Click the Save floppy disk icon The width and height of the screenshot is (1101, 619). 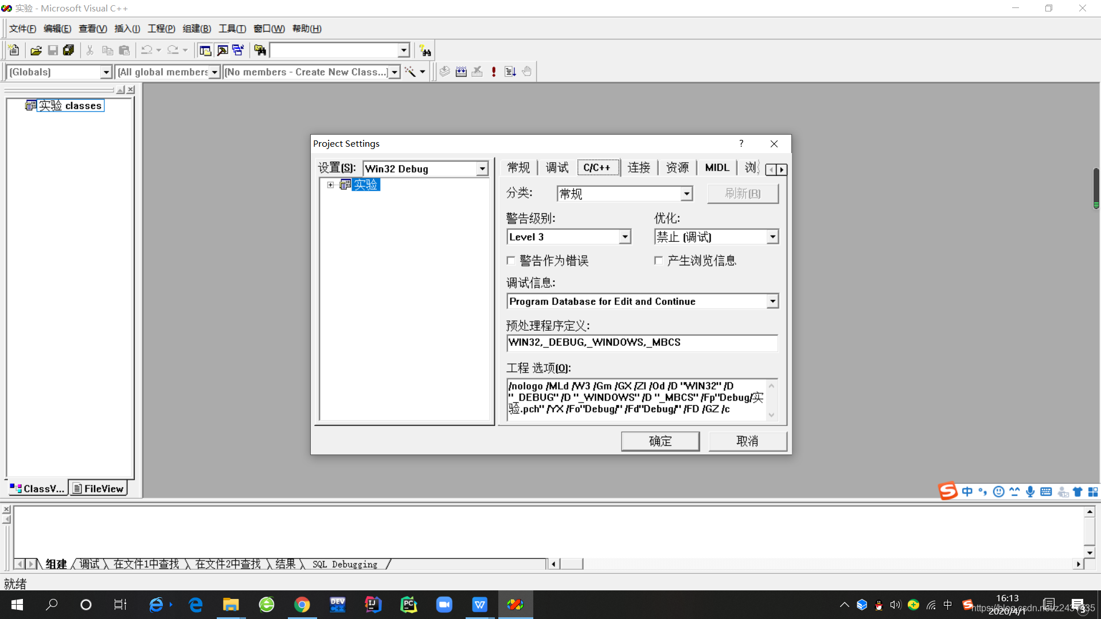coord(53,50)
